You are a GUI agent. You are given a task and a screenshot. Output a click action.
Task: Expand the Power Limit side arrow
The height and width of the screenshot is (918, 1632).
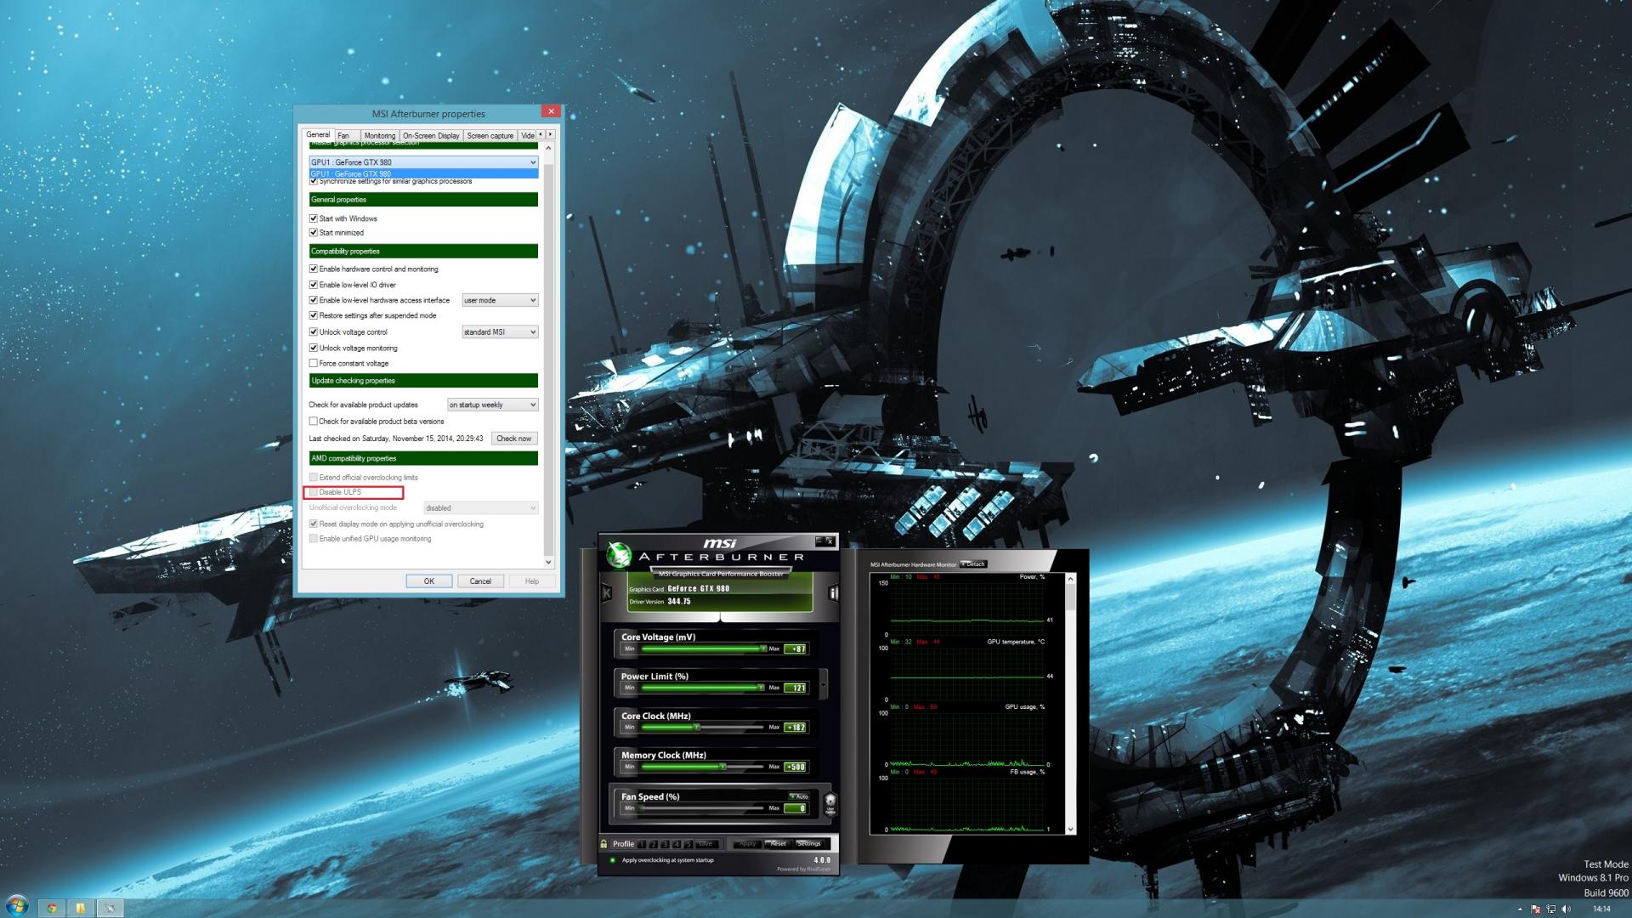pos(823,684)
